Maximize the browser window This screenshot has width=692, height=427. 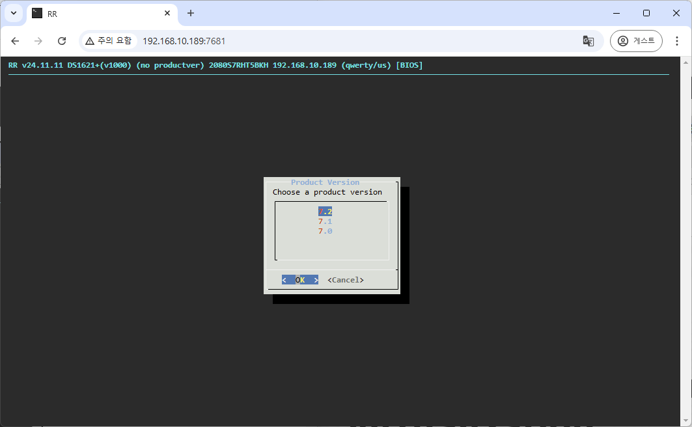(646, 13)
